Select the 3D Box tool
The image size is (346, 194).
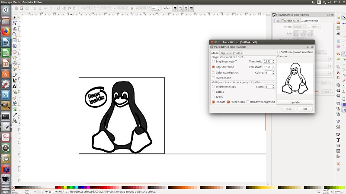point(15,46)
